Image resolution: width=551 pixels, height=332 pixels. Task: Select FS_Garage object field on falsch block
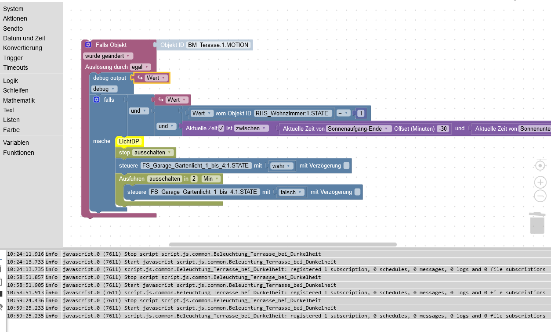tap(205, 192)
